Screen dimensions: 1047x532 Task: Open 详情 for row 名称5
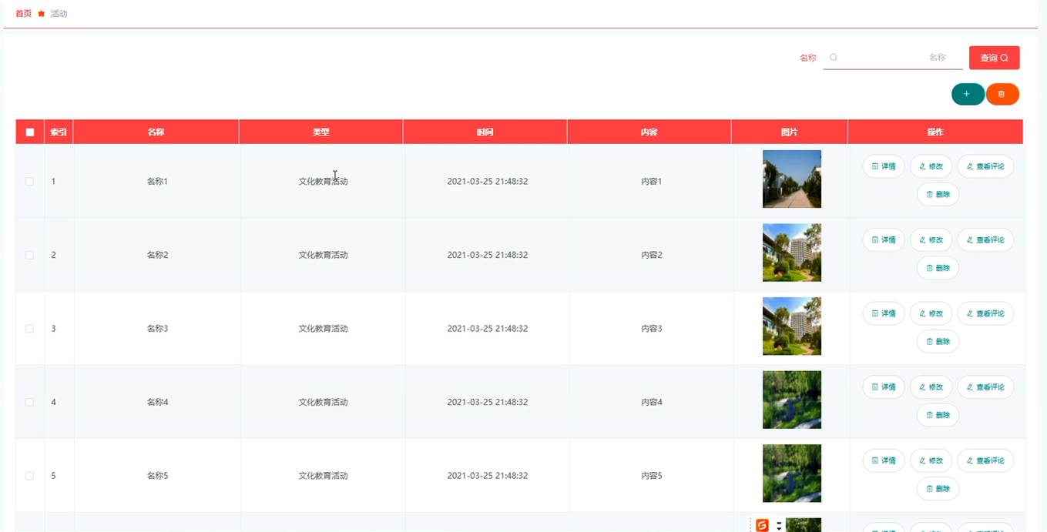click(x=884, y=460)
